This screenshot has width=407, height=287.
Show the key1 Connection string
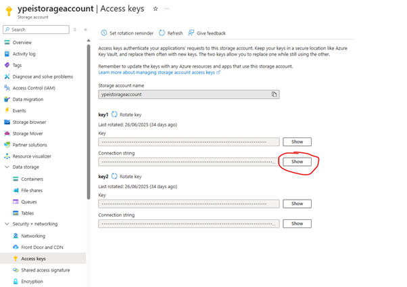(297, 162)
